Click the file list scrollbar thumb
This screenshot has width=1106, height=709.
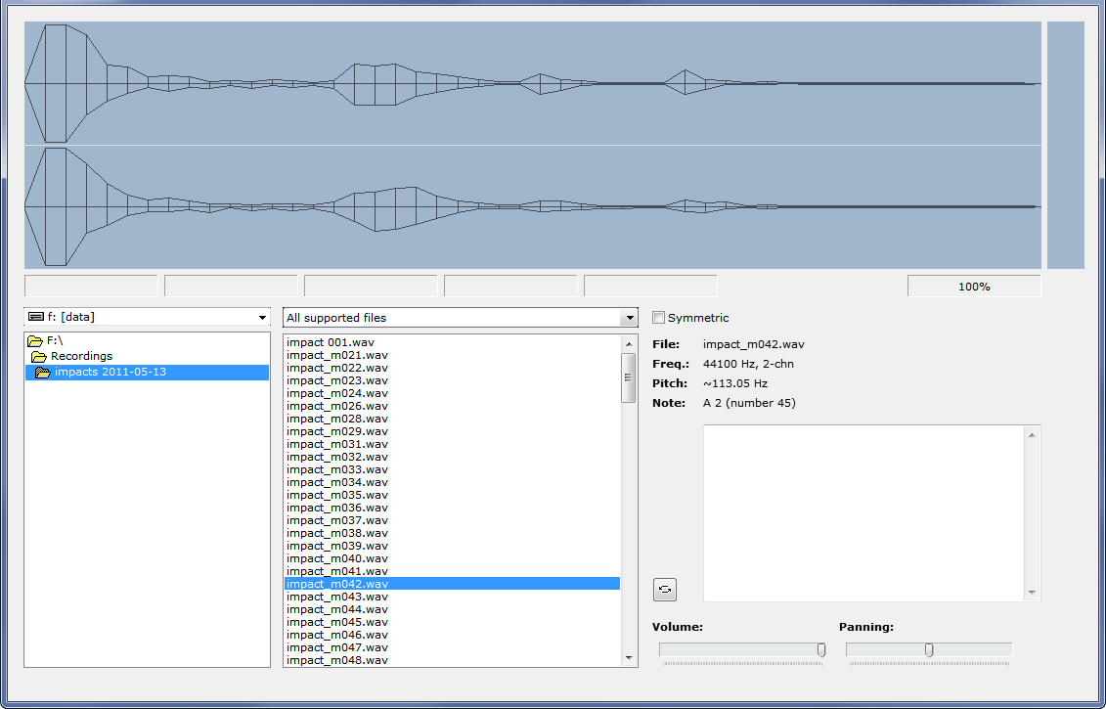tap(629, 378)
